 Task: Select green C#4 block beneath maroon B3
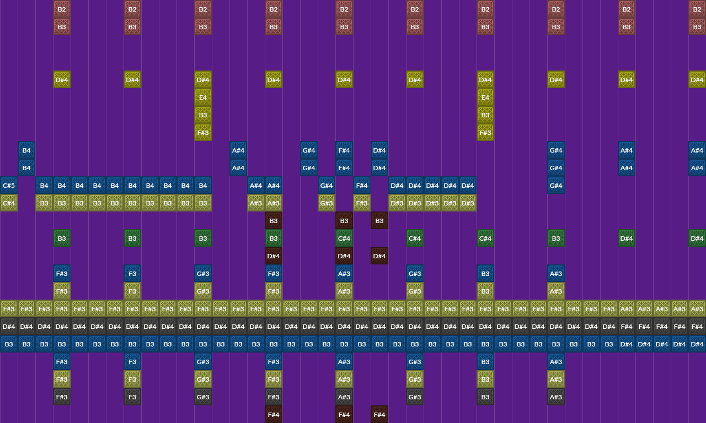[344, 238]
